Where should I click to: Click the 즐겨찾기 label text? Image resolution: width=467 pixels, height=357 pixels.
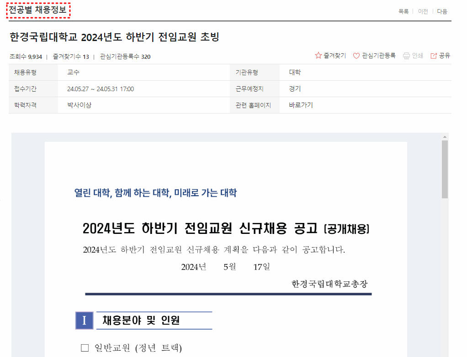(x=335, y=56)
